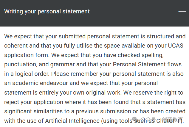Click the dark accordion header bar
The height and width of the screenshot is (127, 189).
[94, 13]
